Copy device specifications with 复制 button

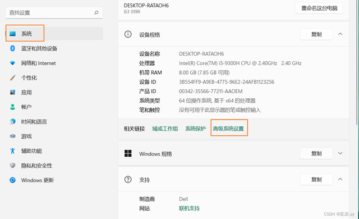click(316, 34)
